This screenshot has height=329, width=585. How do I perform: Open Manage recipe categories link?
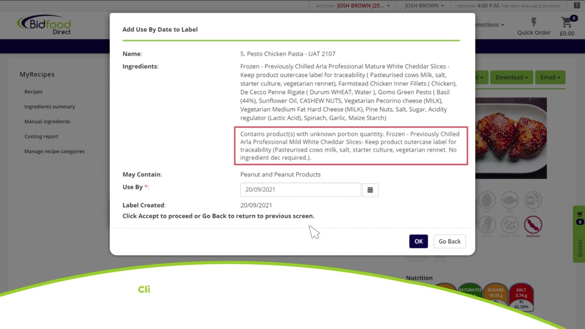[x=54, y=151]
